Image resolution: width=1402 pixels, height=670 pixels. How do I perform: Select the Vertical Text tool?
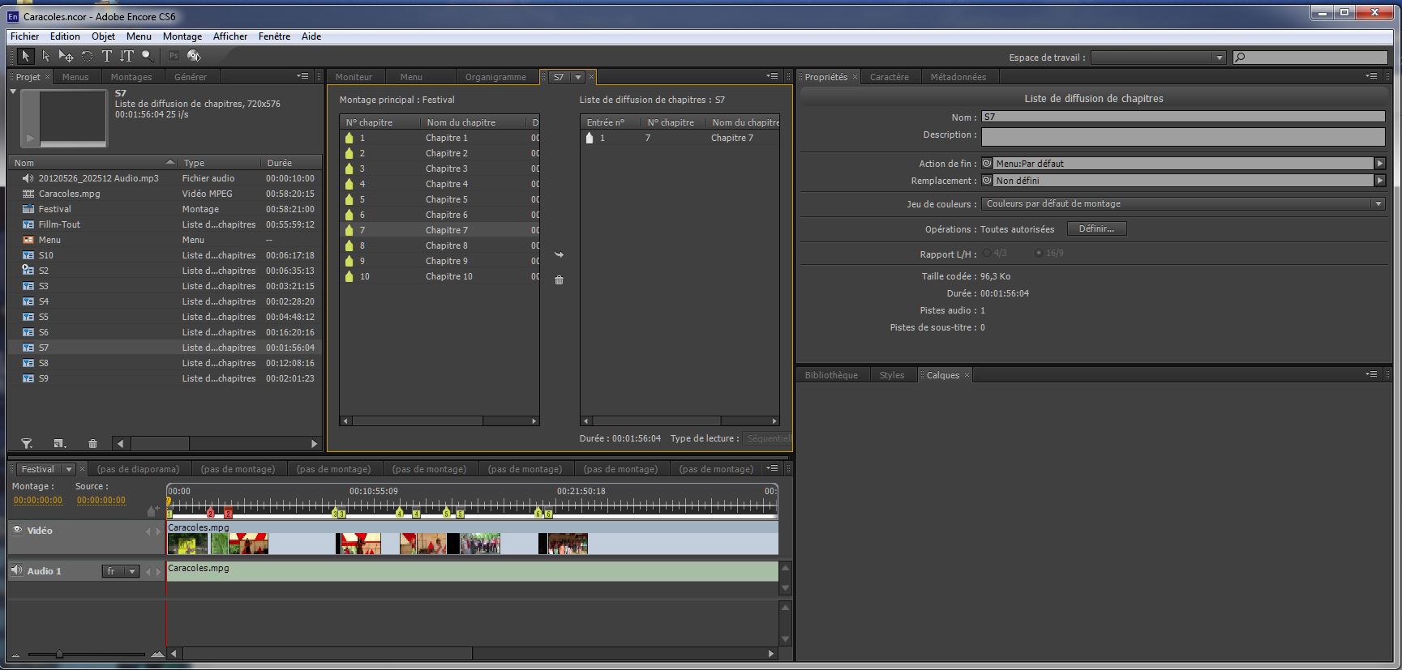point(126,56)
